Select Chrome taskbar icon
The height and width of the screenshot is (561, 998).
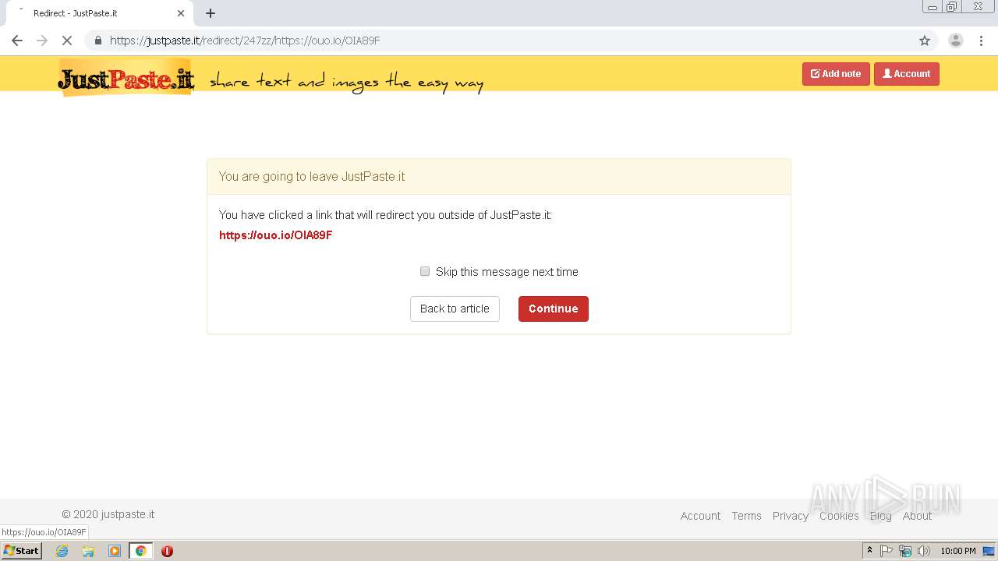point(140,551)
